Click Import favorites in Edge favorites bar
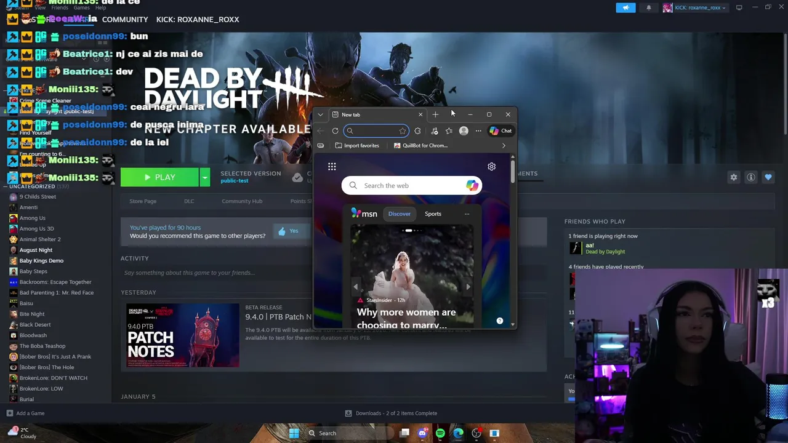The image size is (788, 443). coord(357,146)
